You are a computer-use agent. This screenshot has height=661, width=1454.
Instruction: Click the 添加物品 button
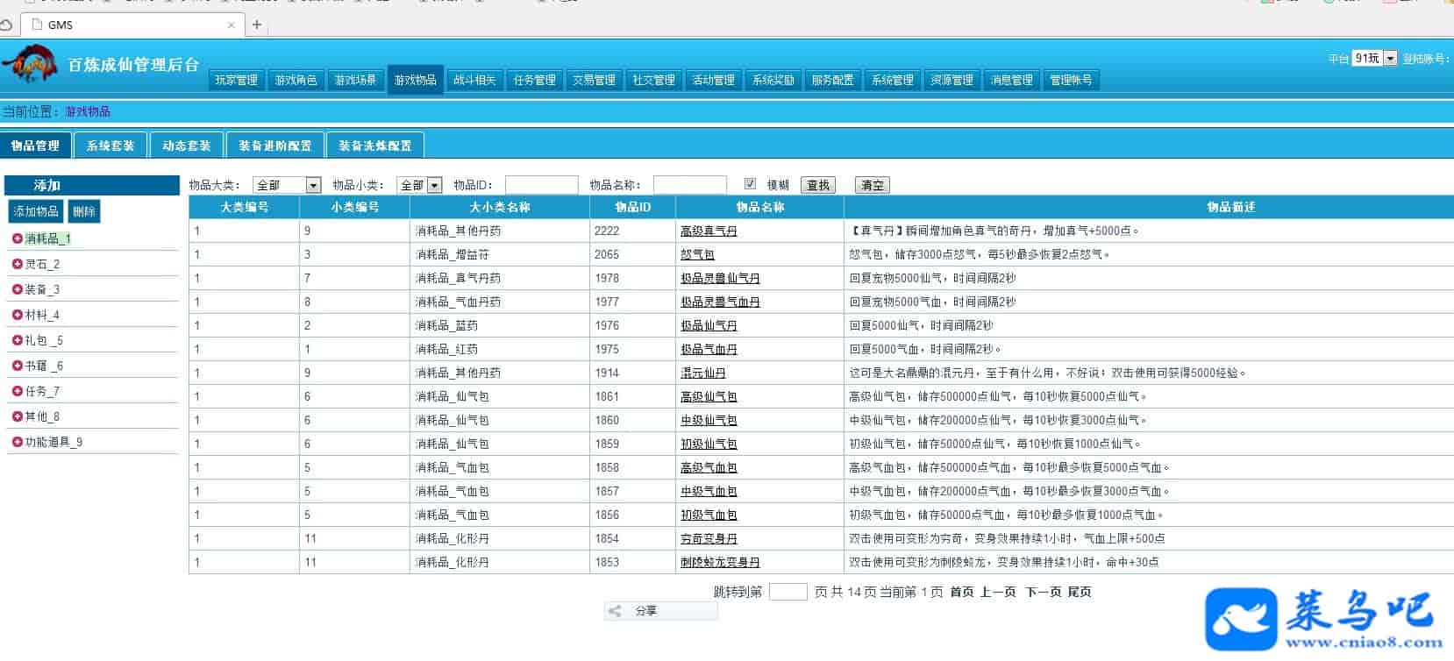click(x=36, y=211)
